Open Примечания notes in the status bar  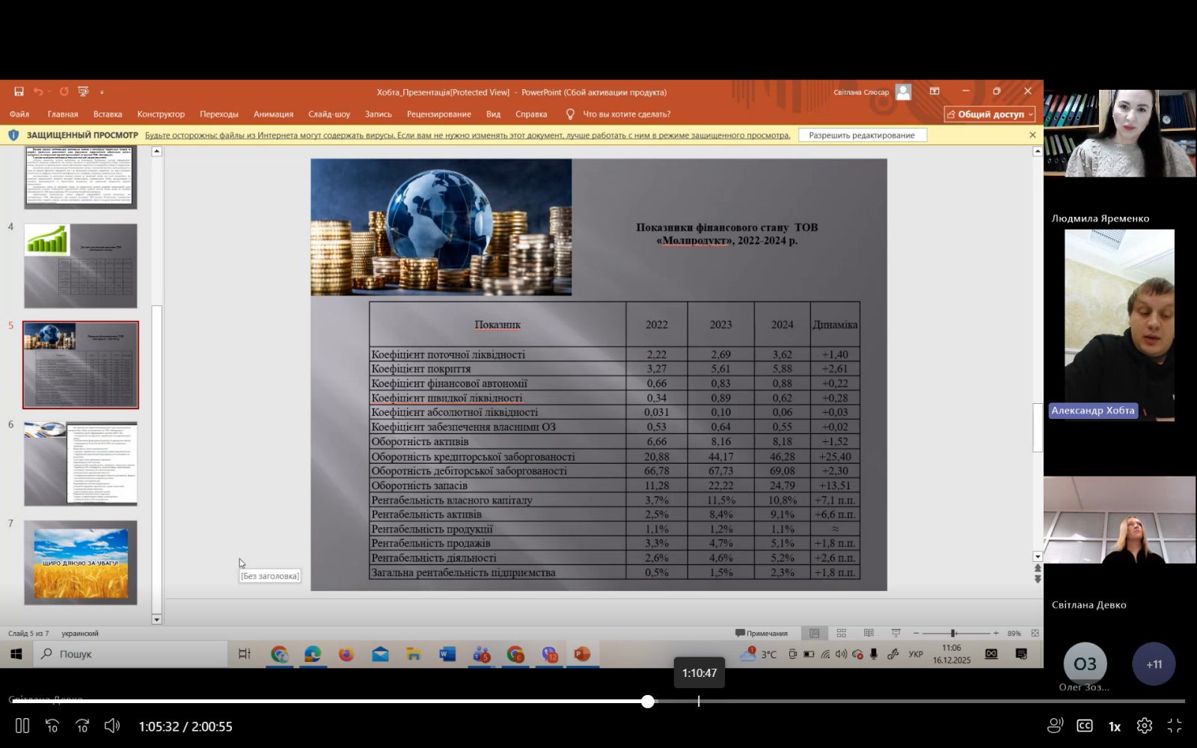(762, 634)
